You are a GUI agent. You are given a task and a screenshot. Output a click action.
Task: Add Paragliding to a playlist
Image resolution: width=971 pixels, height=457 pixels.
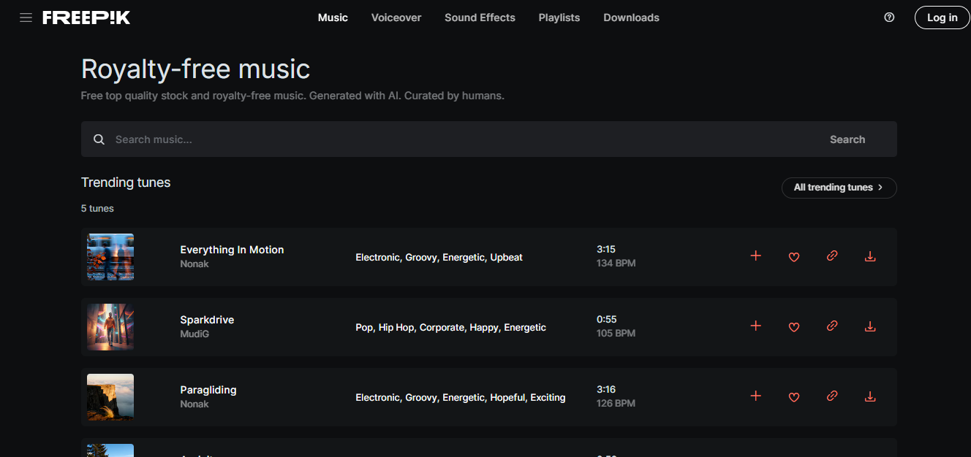coord(756,396)
